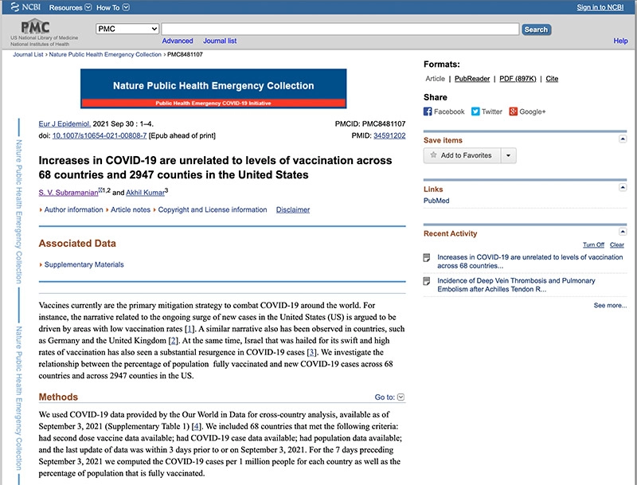The height and width of the screenshot is (485, 637).
Task: Click the PMC logo
Action: click(x=35, y=26)
